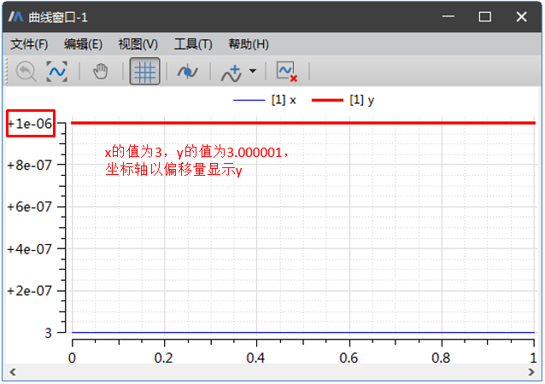This screenshot has height=384, width=545.
Task: Click the +1e-06 axis offset label
Action: (x=30, y=124)
